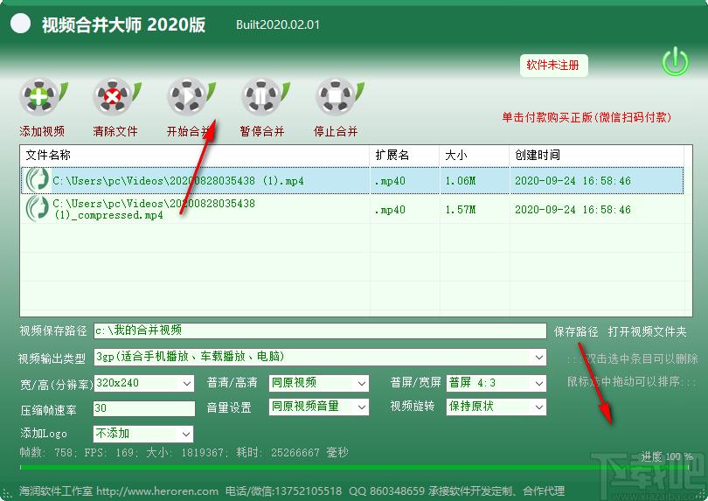Click the 软件未注册 button
The image size is (708, 501).
[553, 66]
